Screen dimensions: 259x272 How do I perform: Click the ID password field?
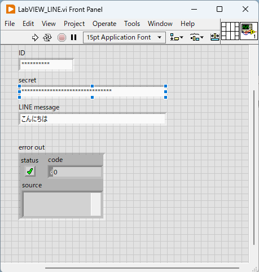point(46,65)
